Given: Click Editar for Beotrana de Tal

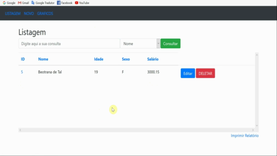Looking at the screenshot, I should (188, 73).
